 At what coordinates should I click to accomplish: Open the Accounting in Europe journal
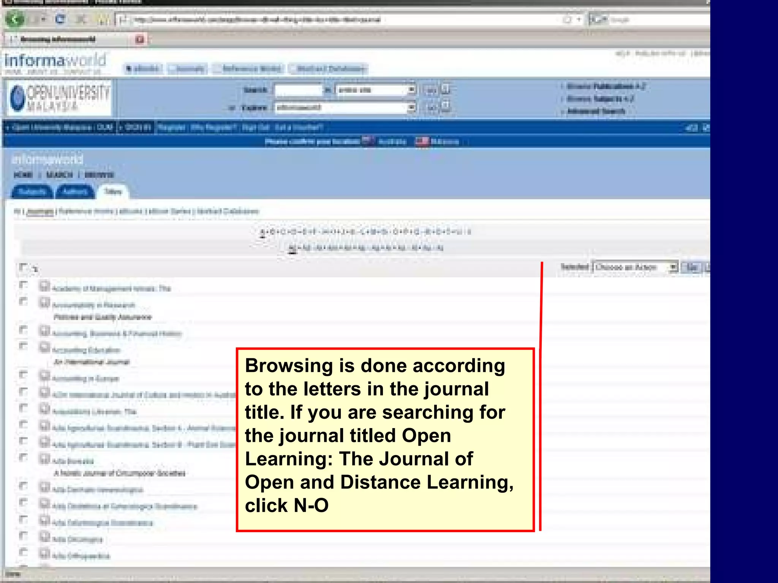pos(85,379)
